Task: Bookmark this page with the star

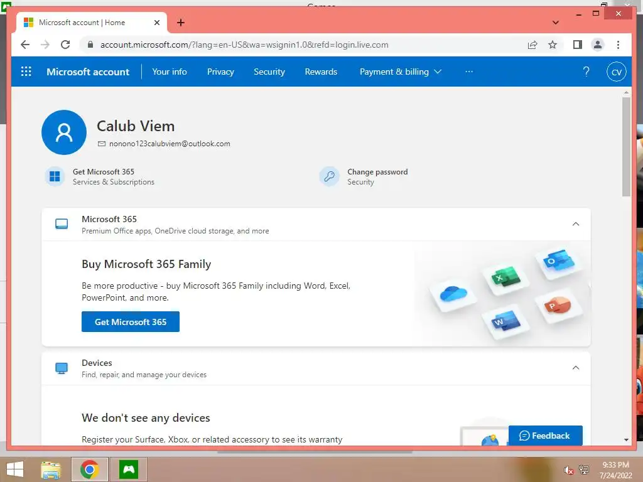Action: pyautogui.click(x=553, y=45)
